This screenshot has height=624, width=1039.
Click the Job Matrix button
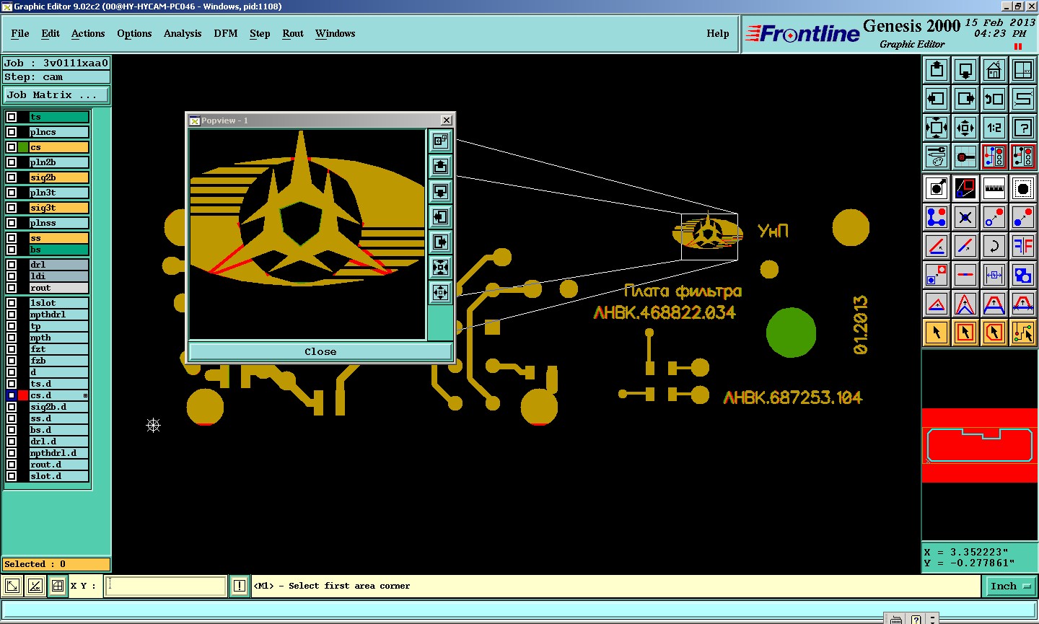[x=56, y=95]
